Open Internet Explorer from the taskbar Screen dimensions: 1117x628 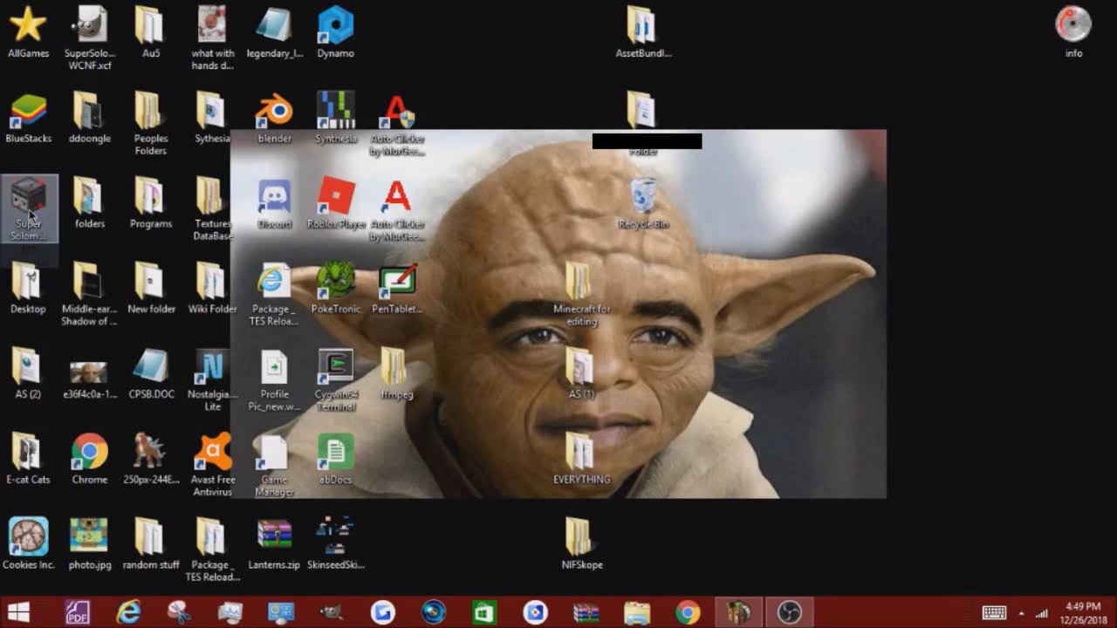tap(128, 612)
